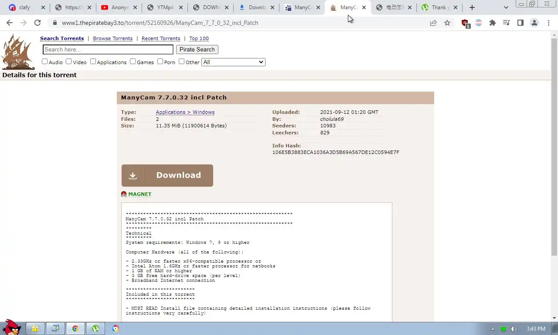Click the Info Hash value text
558x335 pixels.
point(336,152)
